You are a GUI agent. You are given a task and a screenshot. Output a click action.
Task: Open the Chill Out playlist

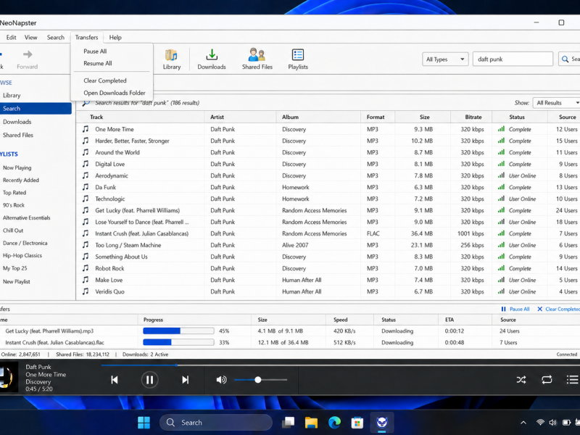coord(13,231)
